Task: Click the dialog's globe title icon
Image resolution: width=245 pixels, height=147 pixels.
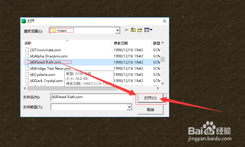Action: 24,21
